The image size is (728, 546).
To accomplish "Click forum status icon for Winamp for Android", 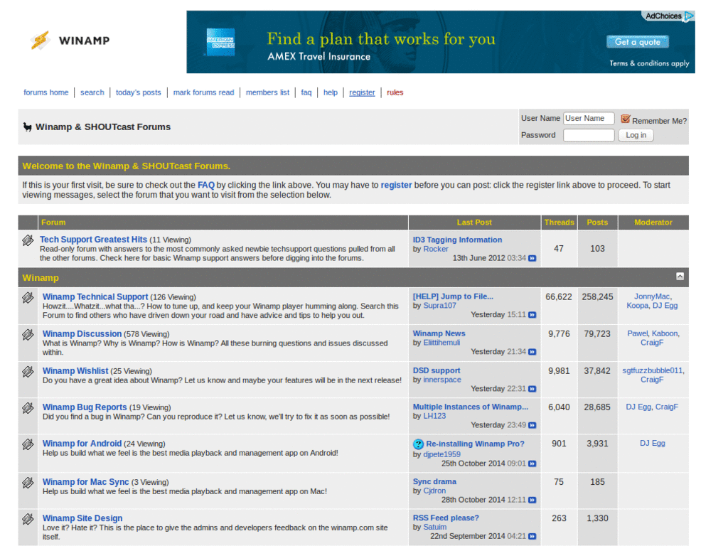I will (28, 444).
